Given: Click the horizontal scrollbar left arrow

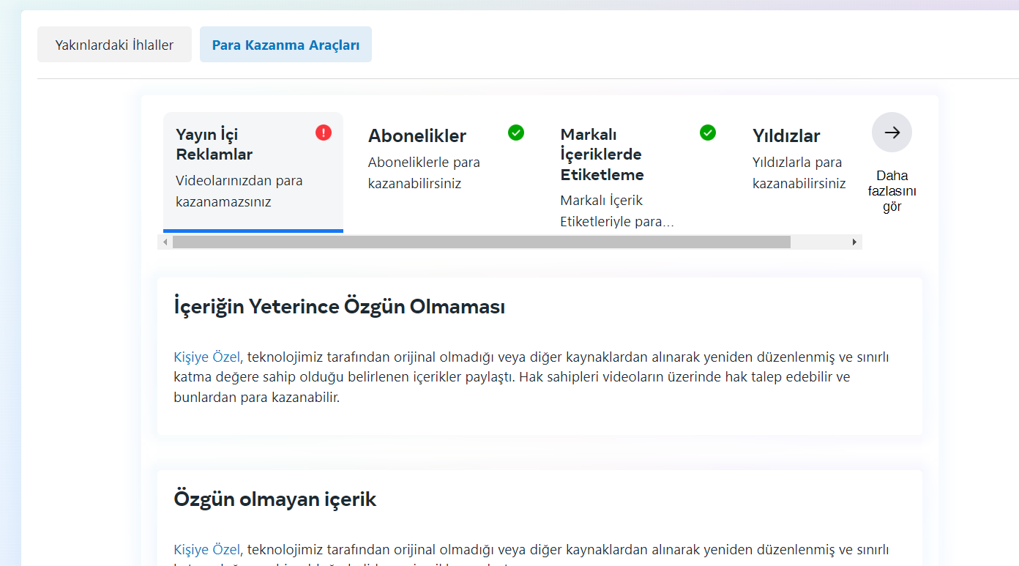Looking at the screenshot, I should 165,242.
